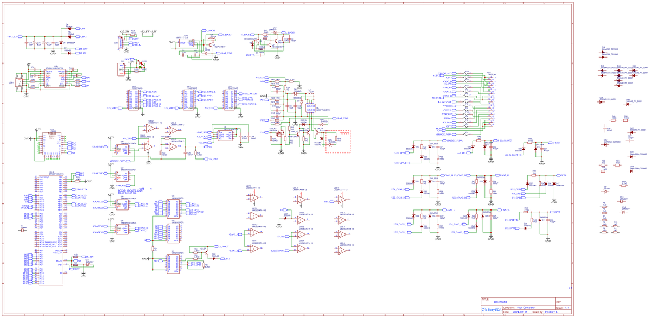Screen dimensions: 651x318
Task: Click the AMS1117-3.3 voltage regulator symbol
Action: coord(186,42)
